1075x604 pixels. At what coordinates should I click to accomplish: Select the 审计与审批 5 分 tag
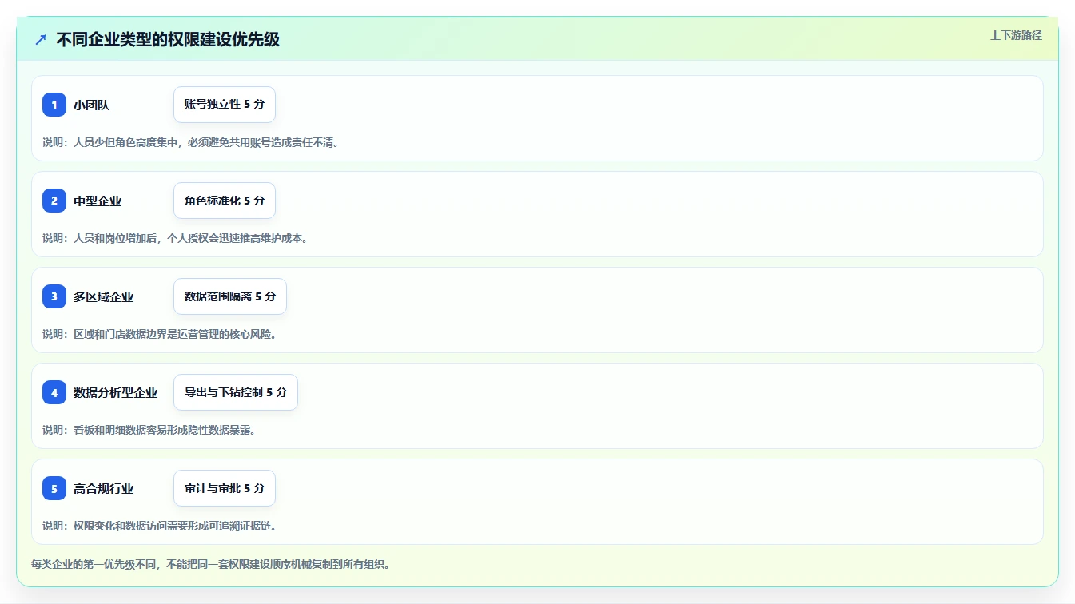[x=225, y=488]
